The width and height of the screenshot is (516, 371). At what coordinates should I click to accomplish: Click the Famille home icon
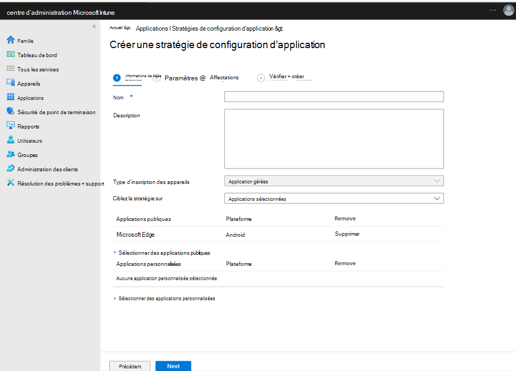tap(11, 40)
